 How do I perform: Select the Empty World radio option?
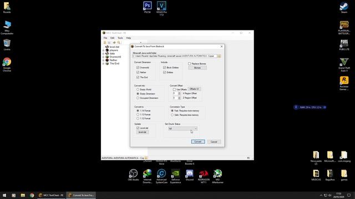[138, 90]
